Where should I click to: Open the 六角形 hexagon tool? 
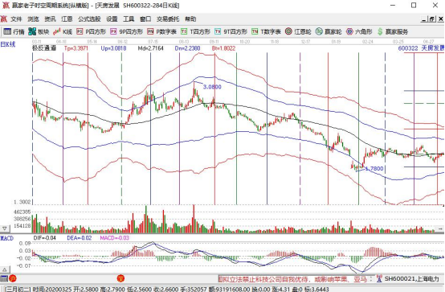pos(359,31)
